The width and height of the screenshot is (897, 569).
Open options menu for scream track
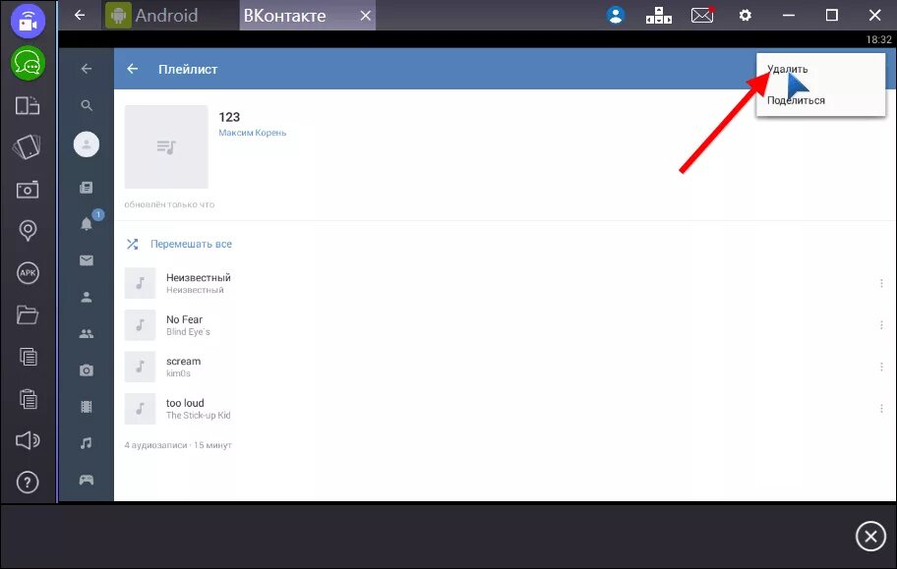881,367
